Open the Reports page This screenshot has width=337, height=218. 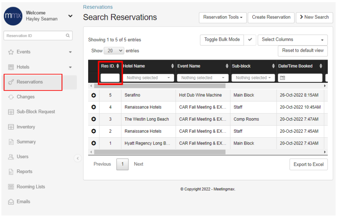(25, 171)
